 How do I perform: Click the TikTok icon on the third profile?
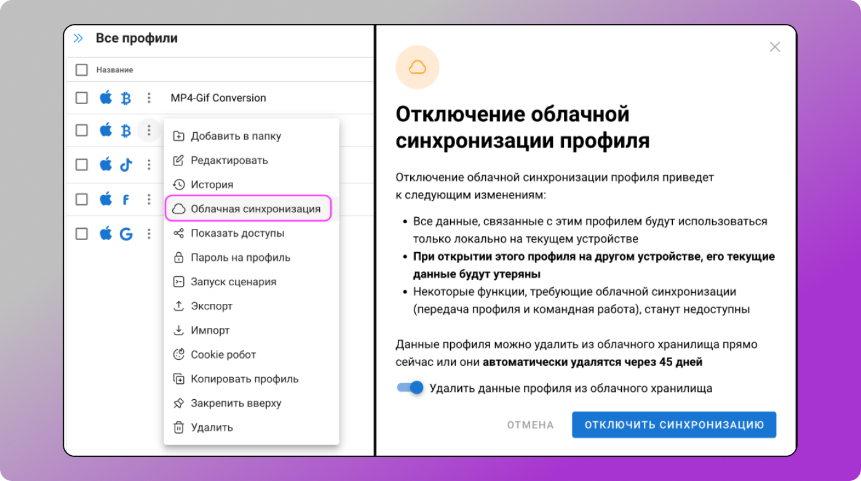point(125,164)
